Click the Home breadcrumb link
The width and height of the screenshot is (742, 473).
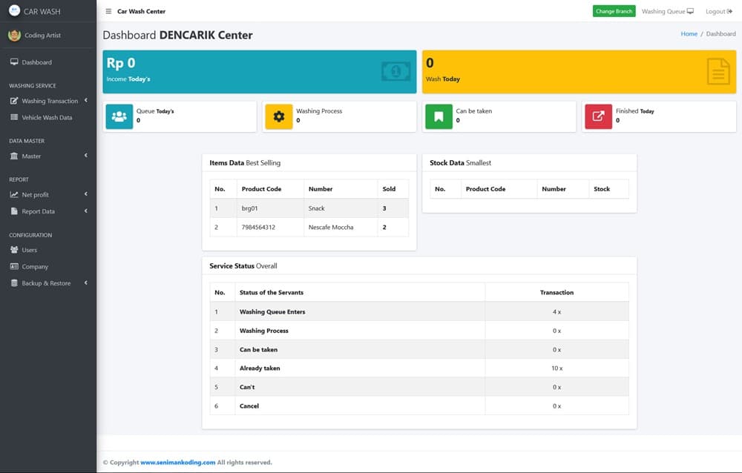point(689,34)
